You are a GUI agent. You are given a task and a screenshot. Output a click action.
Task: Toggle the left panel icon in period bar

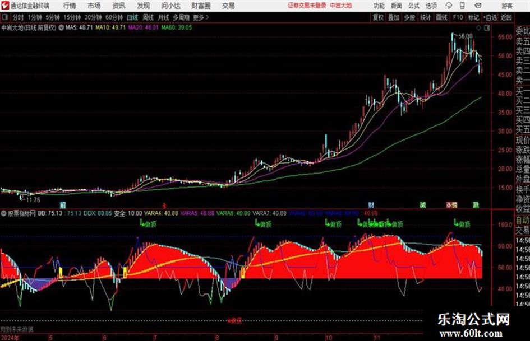5,17
